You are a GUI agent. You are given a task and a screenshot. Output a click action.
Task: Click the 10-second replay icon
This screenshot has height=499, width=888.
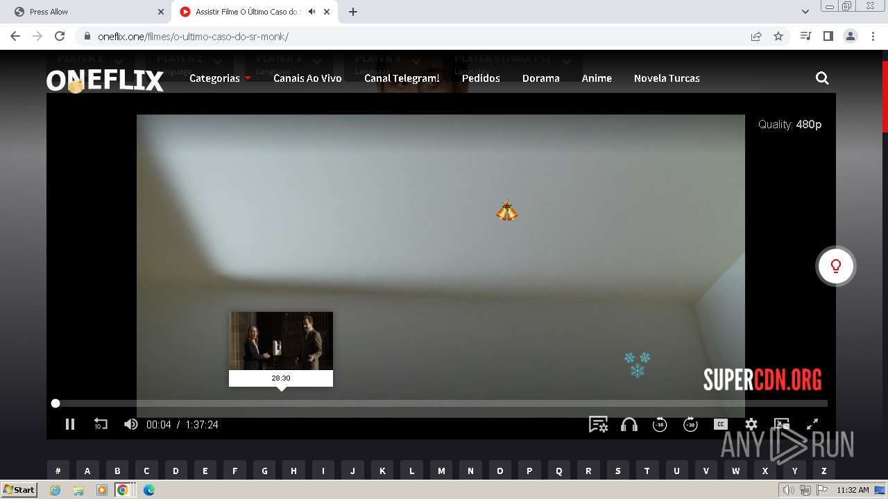[x=101, y=424]
